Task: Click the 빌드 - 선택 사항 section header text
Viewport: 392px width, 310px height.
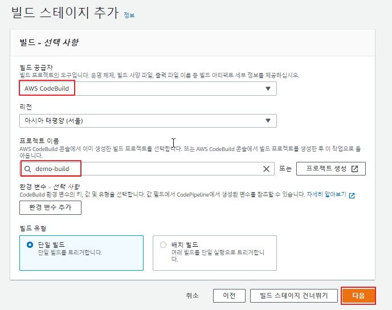Action: click(49, 43)
